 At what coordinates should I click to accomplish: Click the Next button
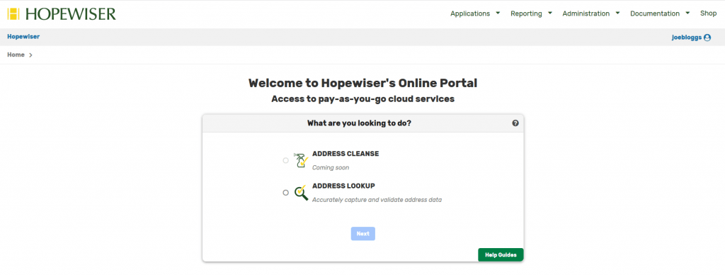click(x=363, y=234)
